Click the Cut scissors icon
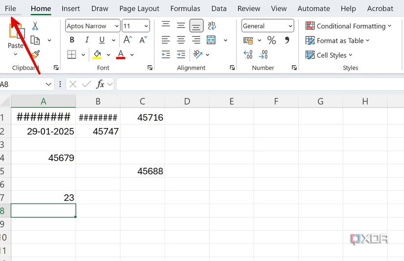Viewport: 404px width, 261px height. 35,26
